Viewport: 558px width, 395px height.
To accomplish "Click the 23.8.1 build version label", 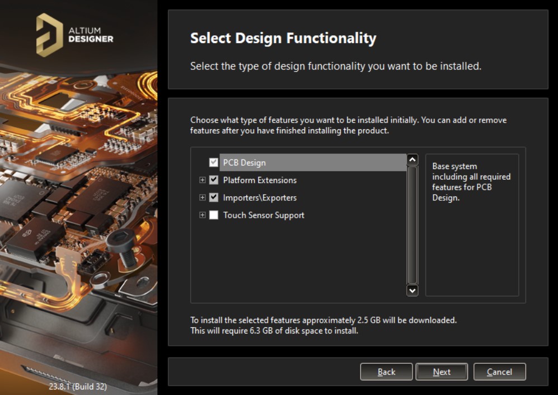I will (x=78, y=387).
